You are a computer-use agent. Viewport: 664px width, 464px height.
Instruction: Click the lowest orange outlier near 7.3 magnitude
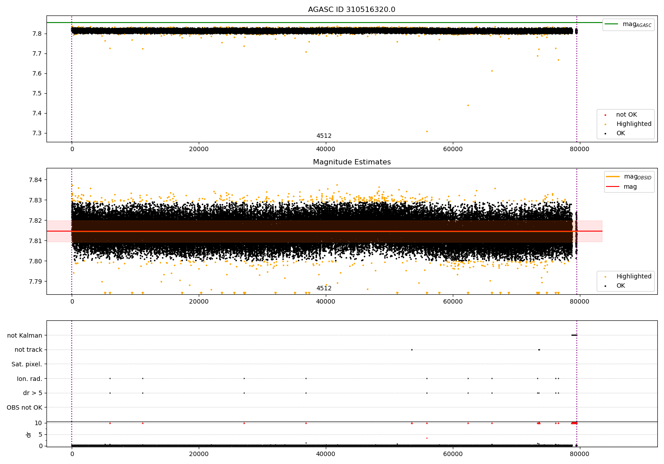(x=427, y=131)
